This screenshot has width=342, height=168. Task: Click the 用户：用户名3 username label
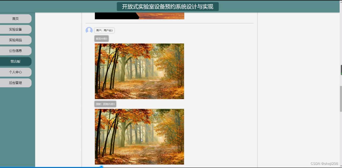104,30
